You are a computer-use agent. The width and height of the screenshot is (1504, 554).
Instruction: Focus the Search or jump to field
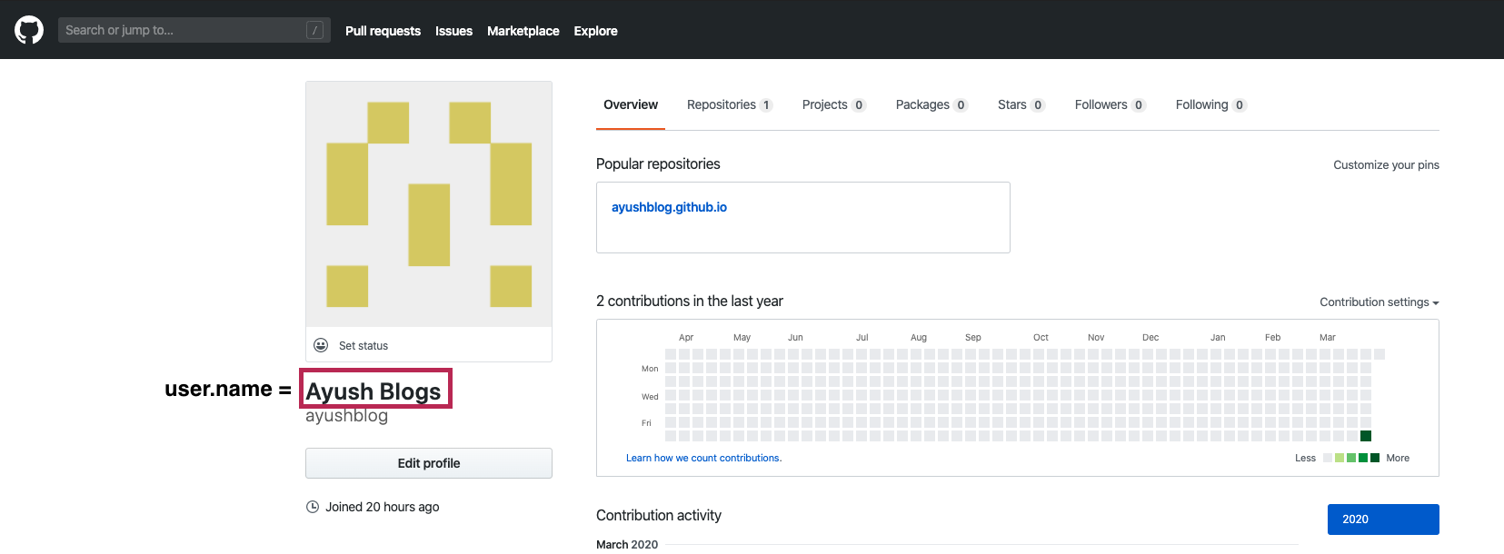click(x=194, y=30)
